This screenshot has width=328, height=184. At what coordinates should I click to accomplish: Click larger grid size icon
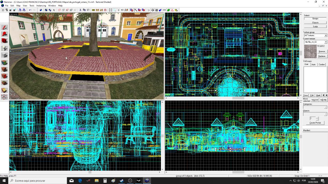click(14, 10)
